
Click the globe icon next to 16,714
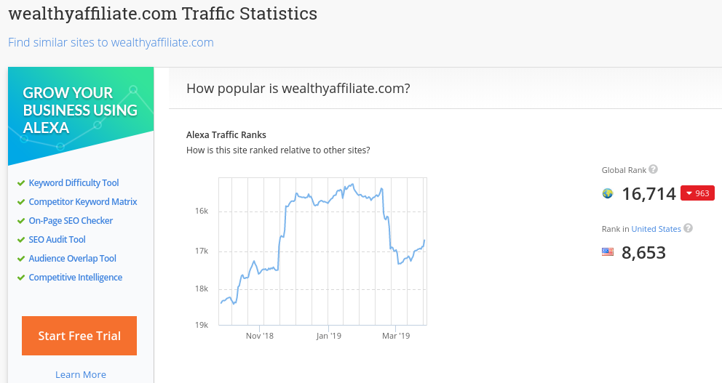(x=608, y=193)
